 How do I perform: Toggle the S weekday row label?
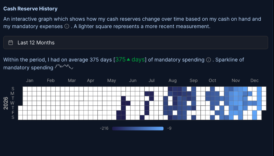pos(13,88)
